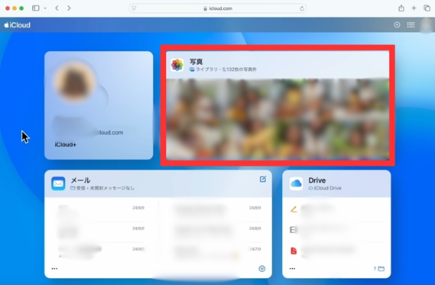This screenshot has height=285, width=435.
Task: Go forward to the next page
Action: (x=68, y=8)
